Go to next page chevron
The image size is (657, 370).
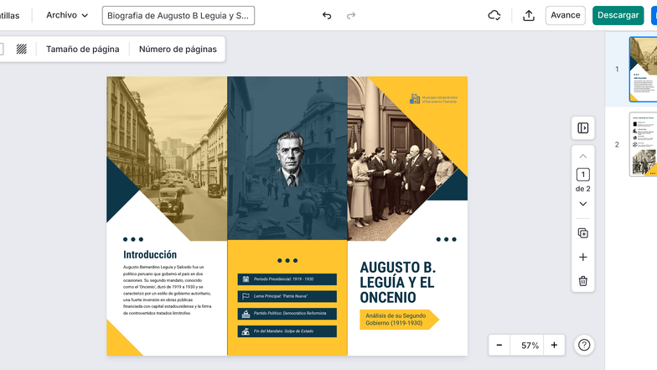point(583,204)
